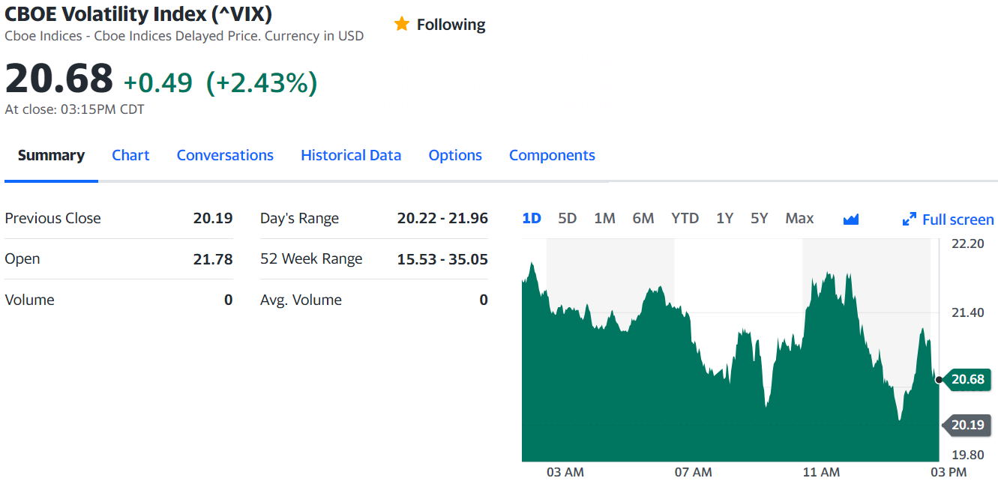Show the 6M chart range

click(643, 218)
